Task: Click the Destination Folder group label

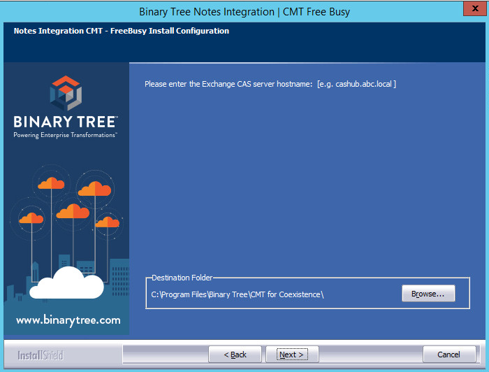Action: point(182,278)
